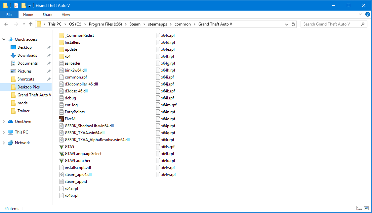The image size is (372, 213).
Task: Expand the Network tree node
Action: tap(4, 143)
